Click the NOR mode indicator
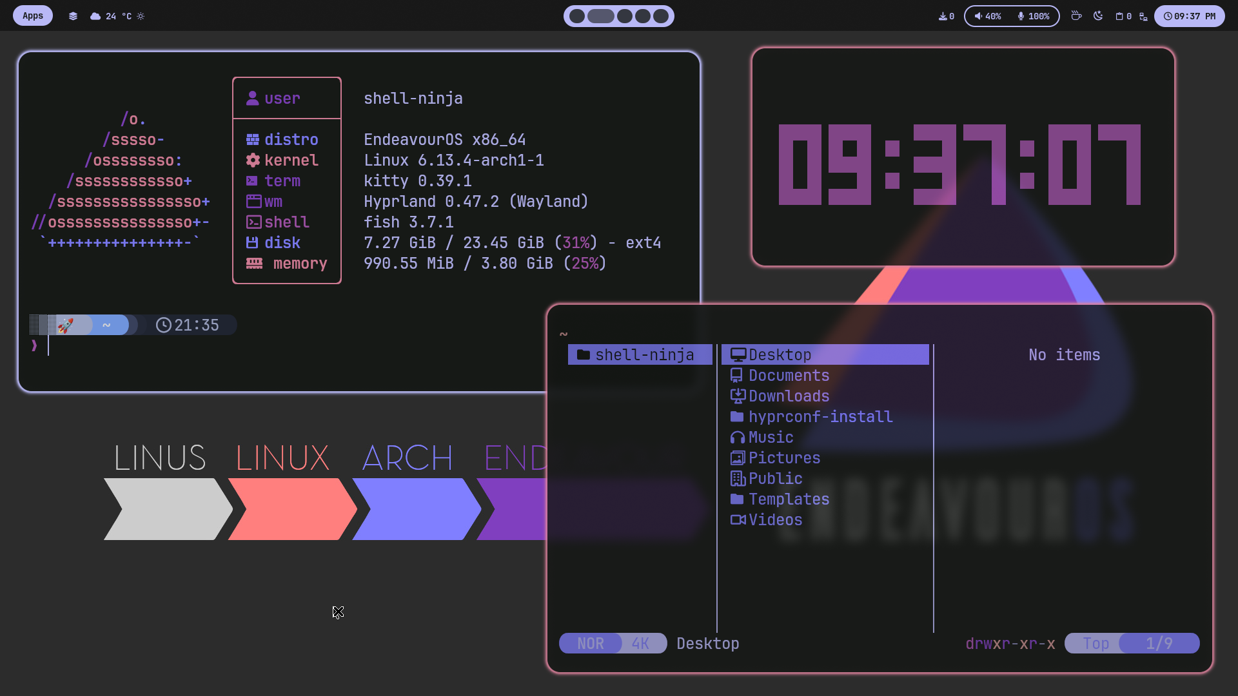 [591, 644]
